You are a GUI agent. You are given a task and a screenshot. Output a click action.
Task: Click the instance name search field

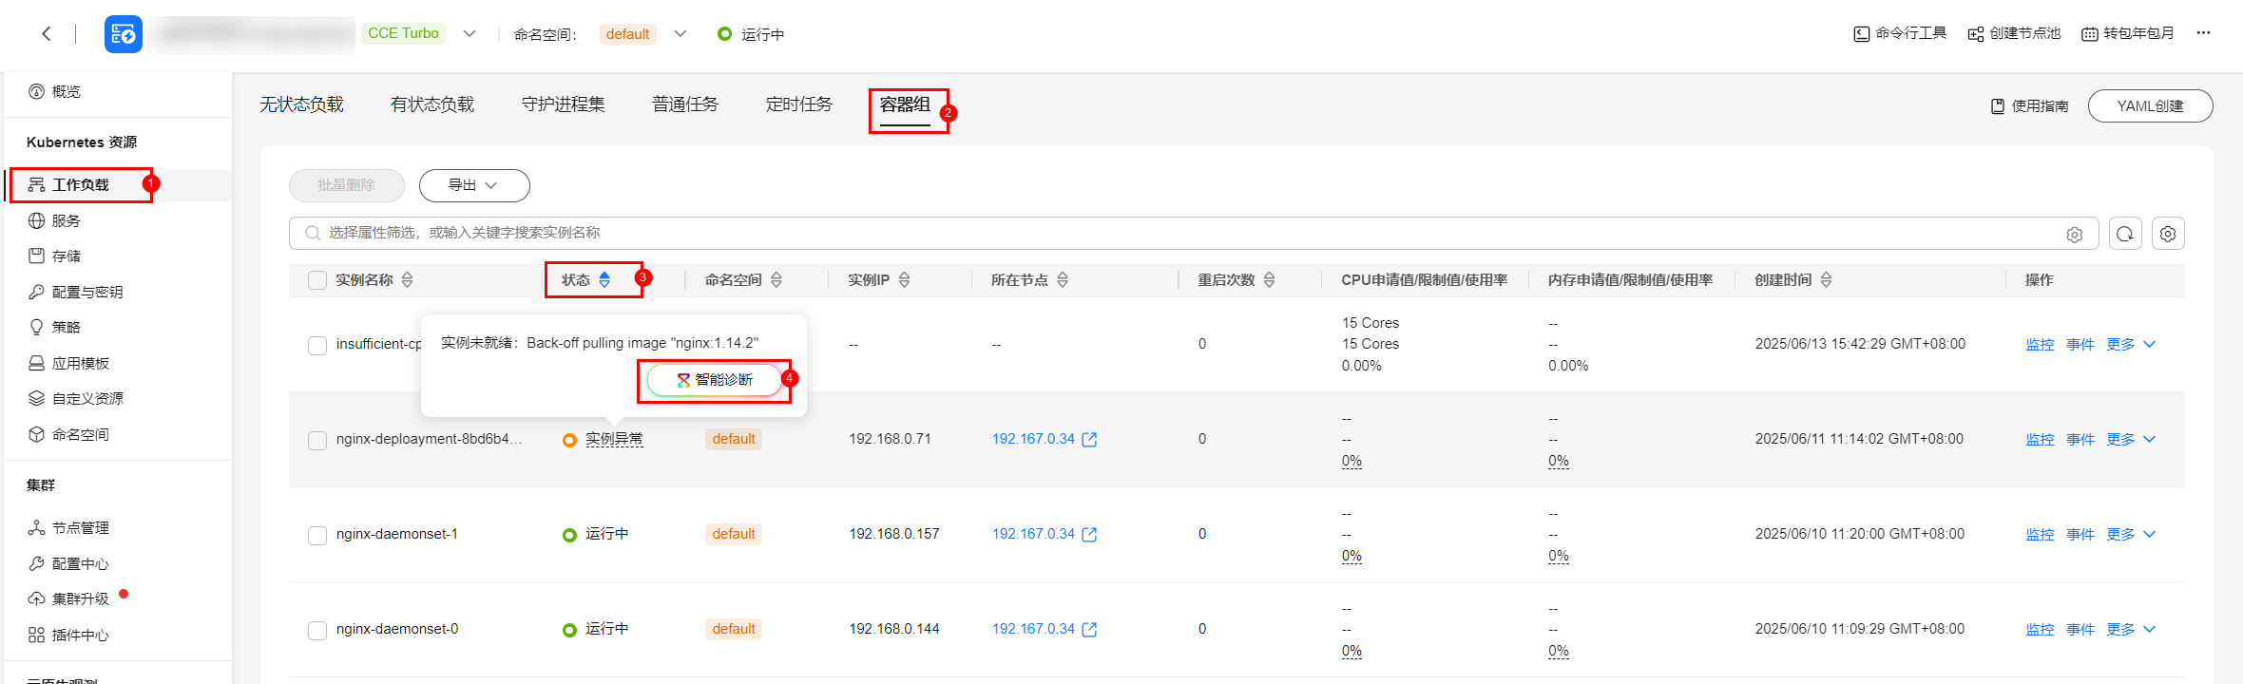point(1141,233)
